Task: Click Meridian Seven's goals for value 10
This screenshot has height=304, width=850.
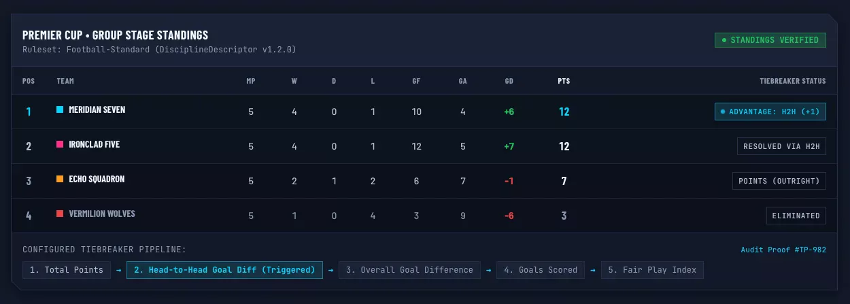Action: point(416,112)
